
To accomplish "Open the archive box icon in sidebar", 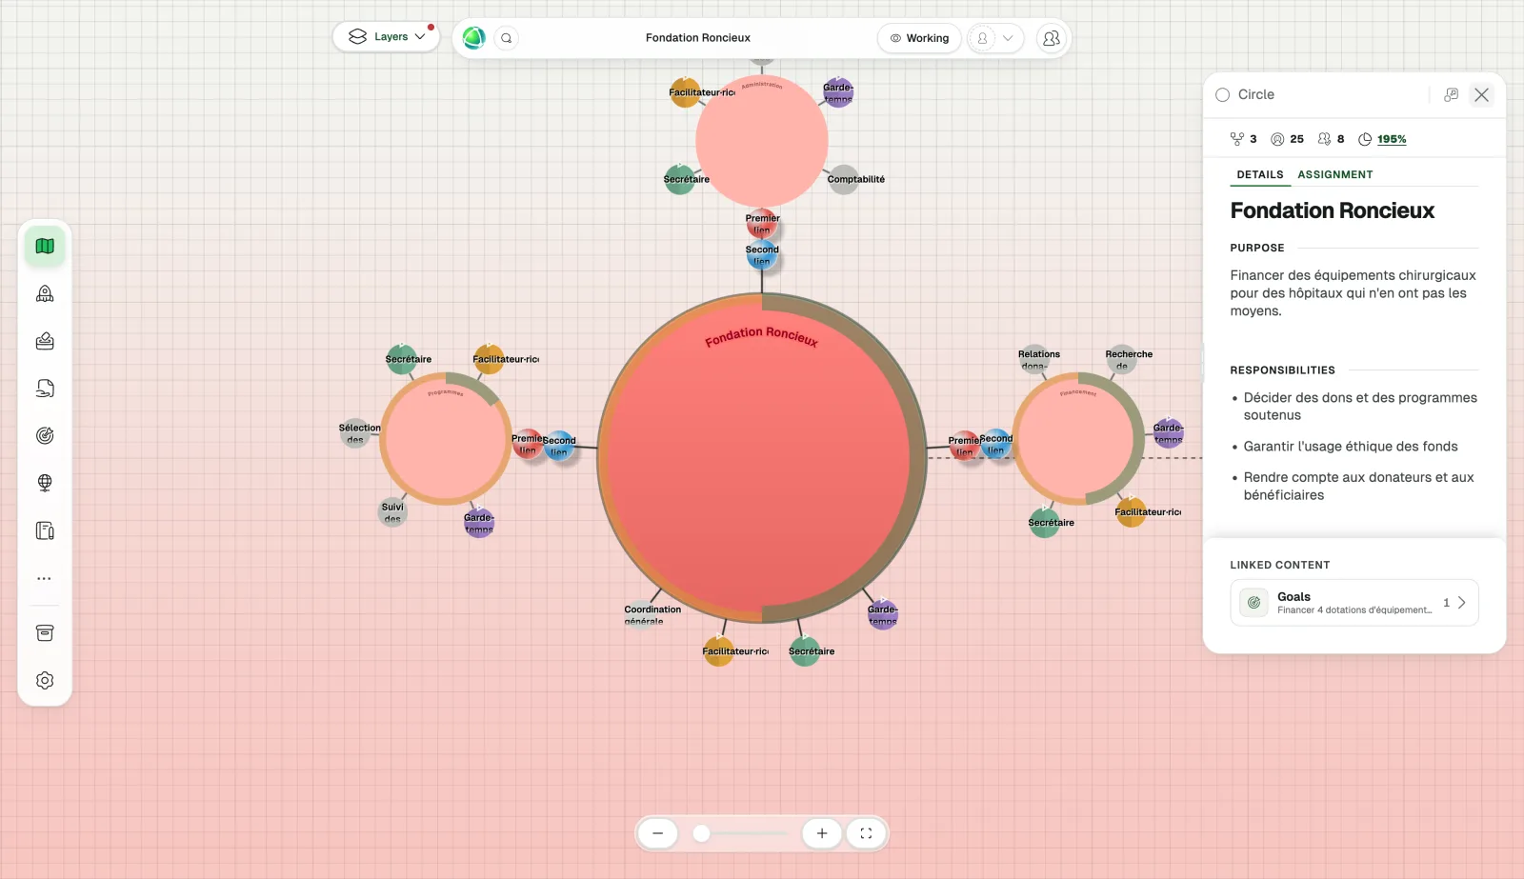I will [x=45, y=633].
